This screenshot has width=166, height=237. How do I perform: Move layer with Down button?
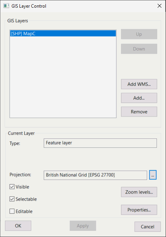click(139, 49)
